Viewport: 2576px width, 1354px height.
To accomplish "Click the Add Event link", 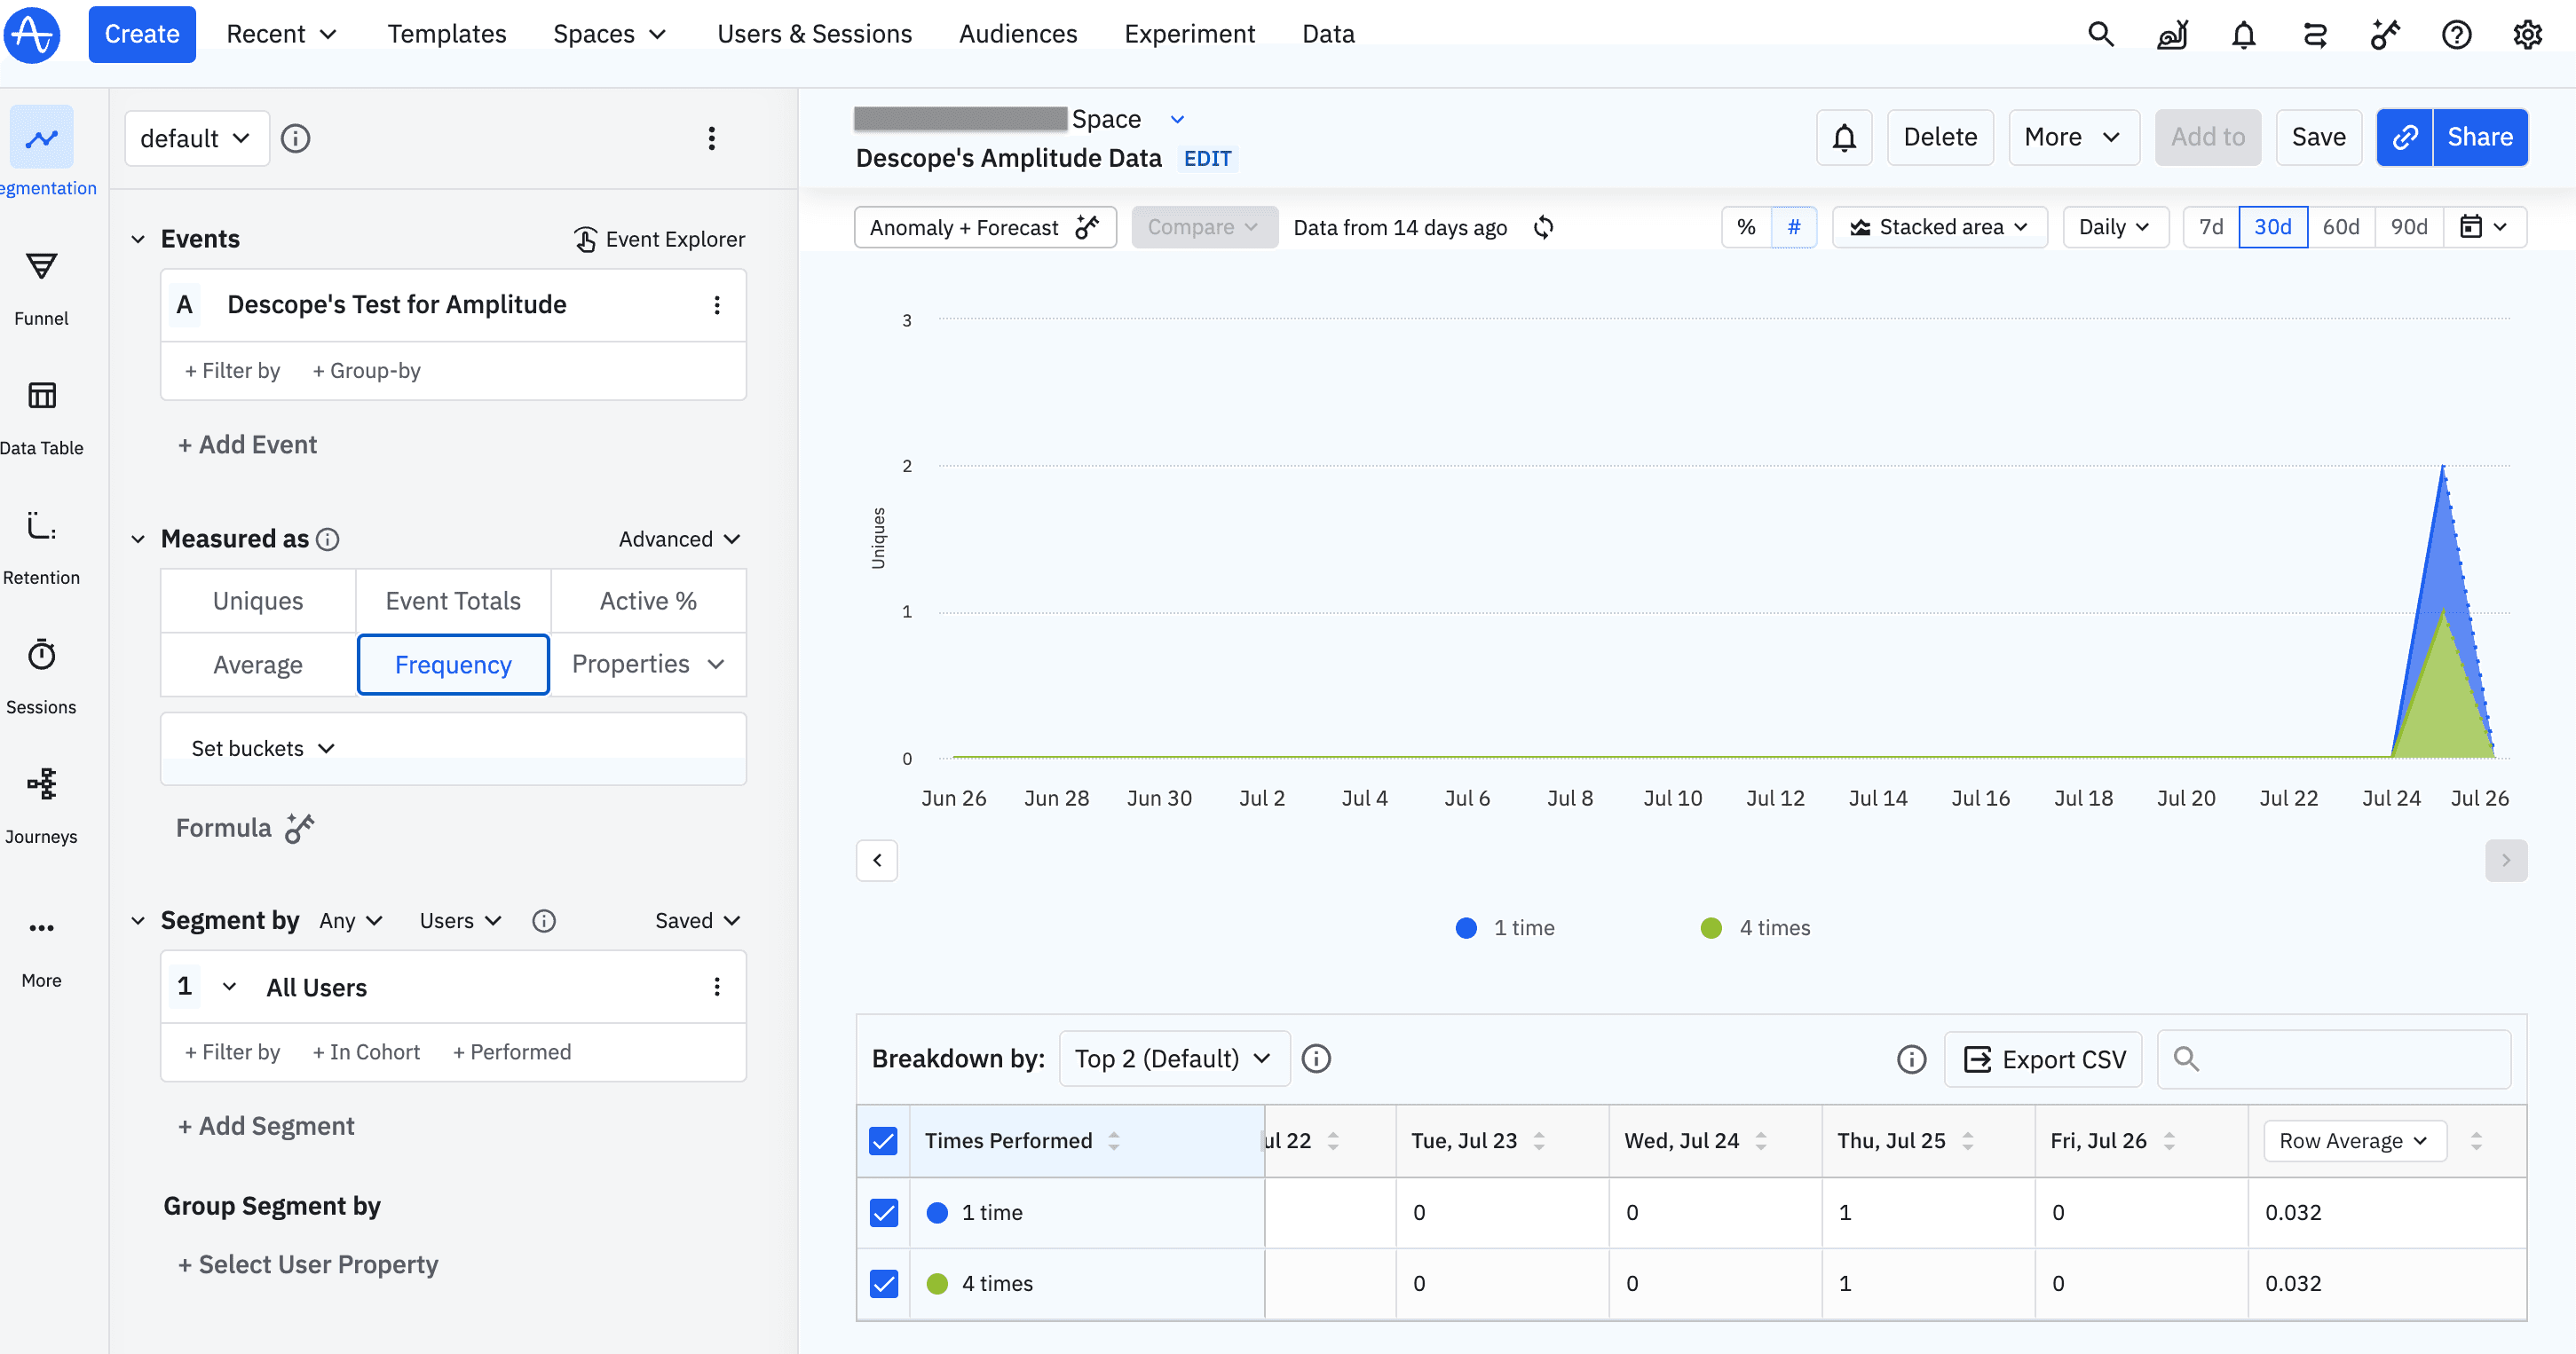I will [x=247, y=445].
